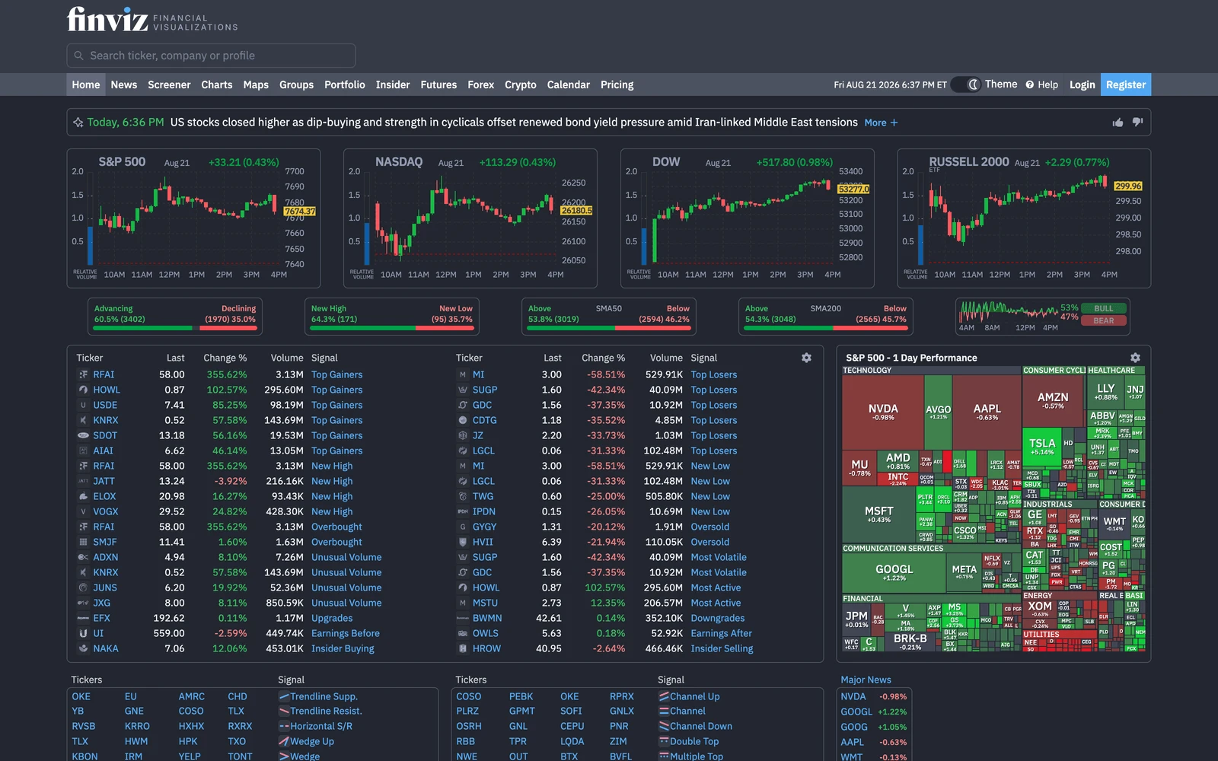Screen dimensions: 1218x761
Task: Click the OWLS ticker logo icon
Action: [462, 633]
